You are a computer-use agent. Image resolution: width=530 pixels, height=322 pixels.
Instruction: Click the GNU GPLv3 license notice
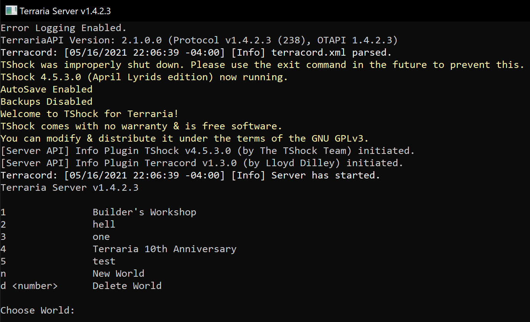coord(184,138)
